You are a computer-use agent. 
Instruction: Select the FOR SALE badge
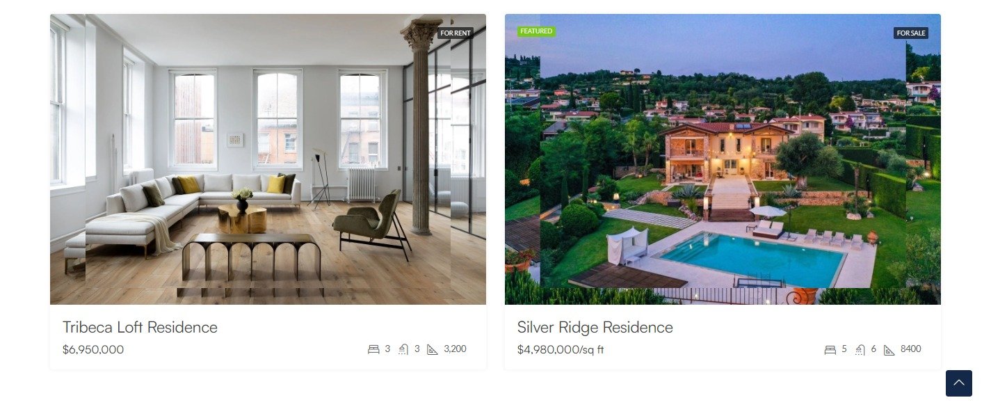point(911,33)
